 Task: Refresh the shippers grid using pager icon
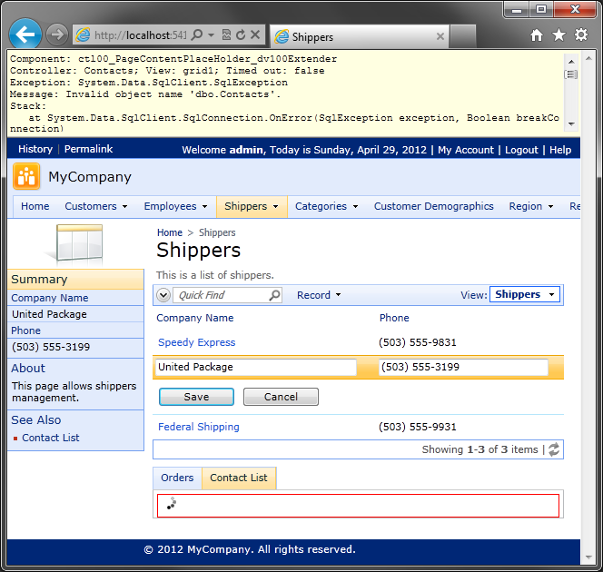click(x=554, y=449)
